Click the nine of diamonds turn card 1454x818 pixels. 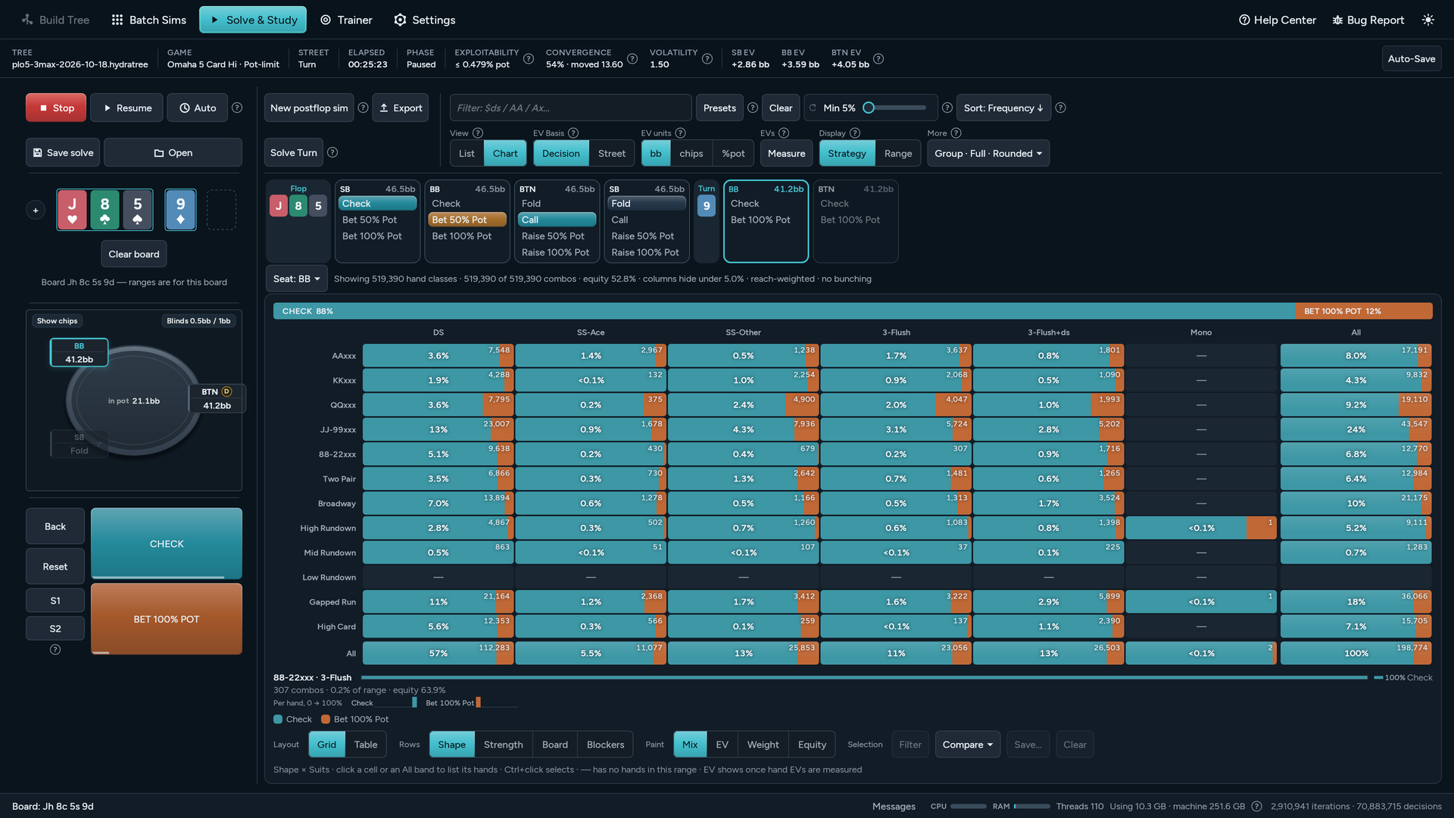[180, 210]
